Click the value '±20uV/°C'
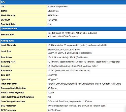The image size is (126, 112). (52, 75)
